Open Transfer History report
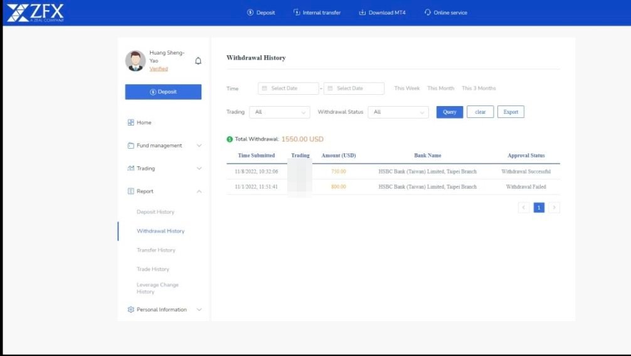Screen dimensions: 631x356 156,251
